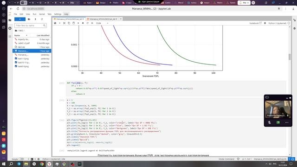Enable the debugger bug icon in notebook toolbar
The width and height of the screenshot is (297, 167).
(265, 23)
